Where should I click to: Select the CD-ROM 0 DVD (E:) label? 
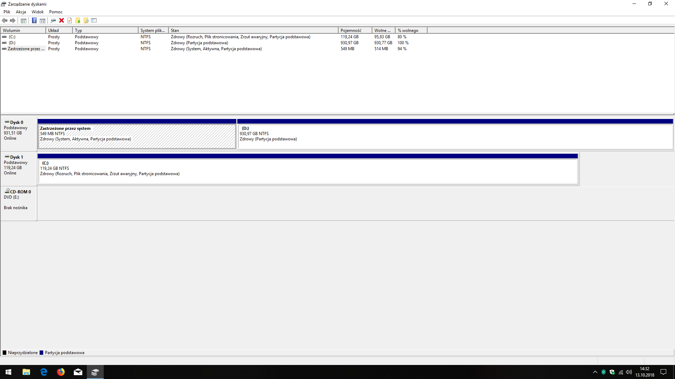19,203
